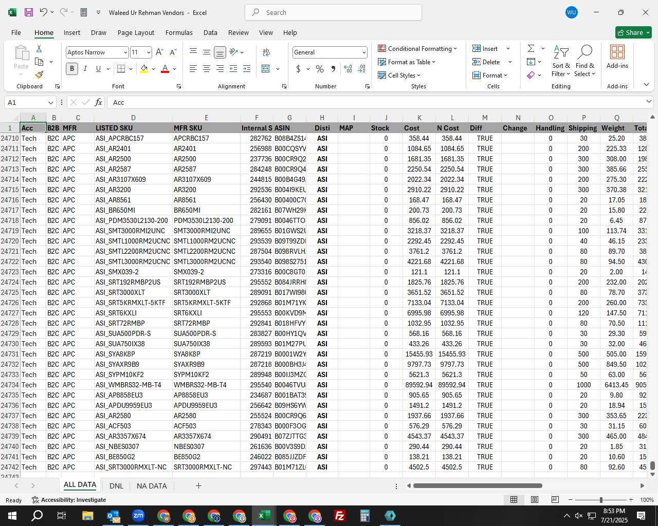Open the Add-ins icon
658x526 pixels.
coord(617,57)
